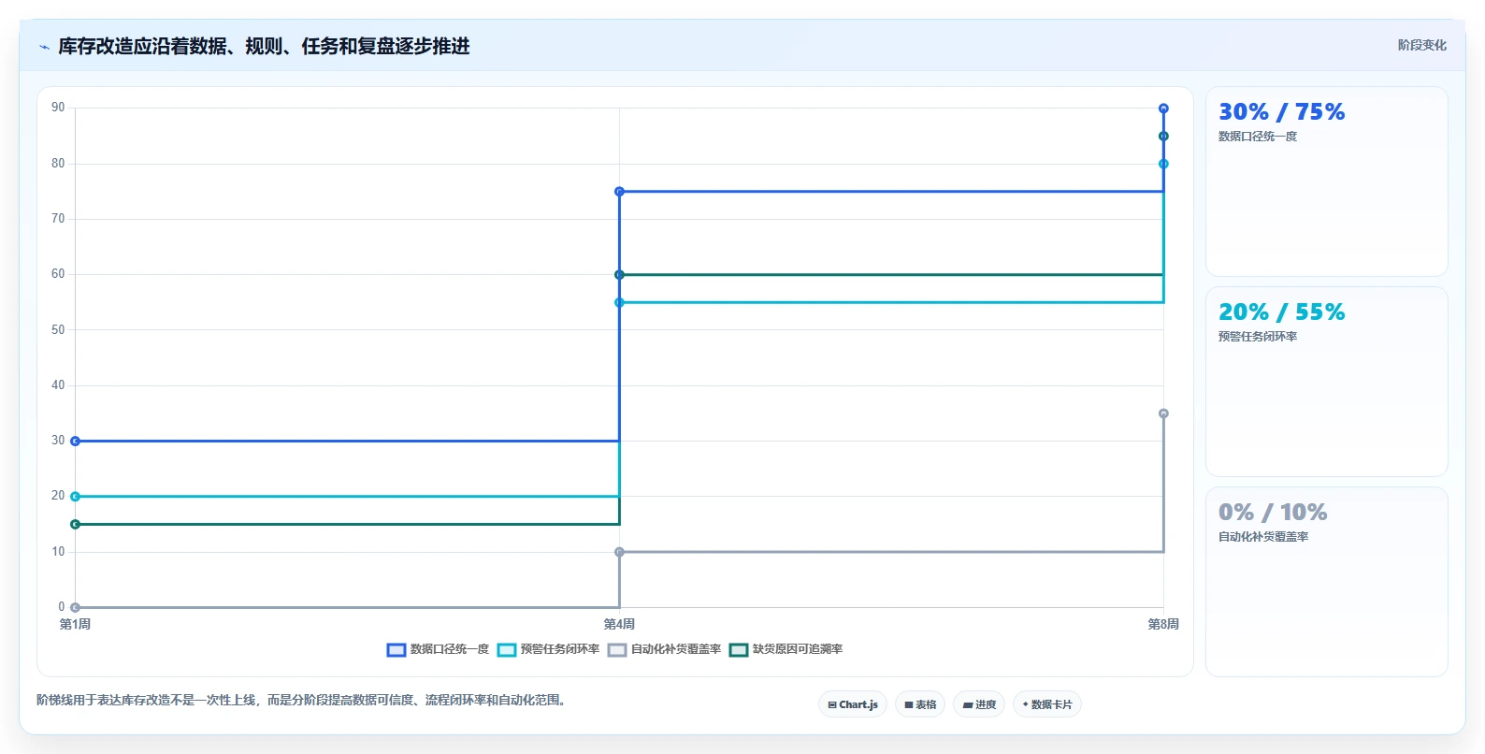Click the 0% / 10% card value

click(1272, 513)
